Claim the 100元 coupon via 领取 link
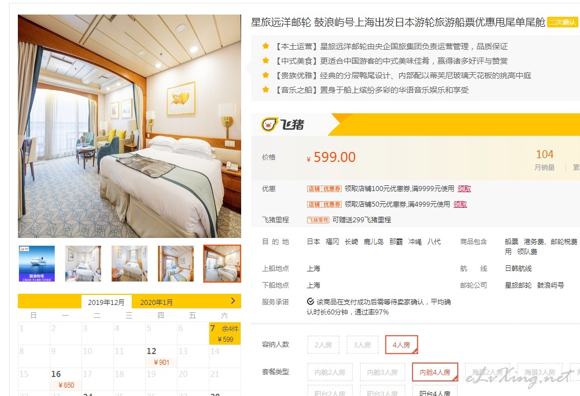Viewport: 580px width, 396px height. 464,189
